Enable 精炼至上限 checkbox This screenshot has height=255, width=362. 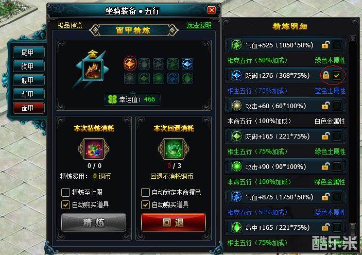click(65, 192)
